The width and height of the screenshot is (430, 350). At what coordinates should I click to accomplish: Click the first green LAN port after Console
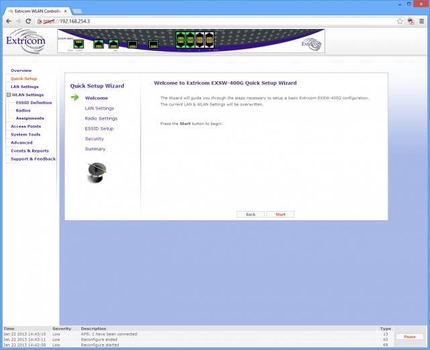point(99,44)
